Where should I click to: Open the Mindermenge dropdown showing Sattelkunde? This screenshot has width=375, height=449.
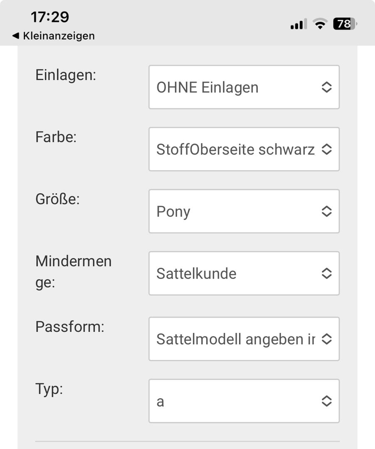(x=244, y=273)
